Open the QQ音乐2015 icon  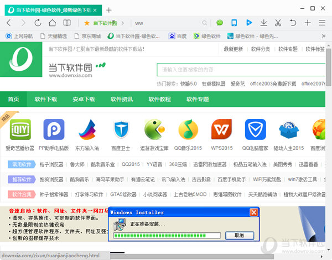[x=188, y=129]
